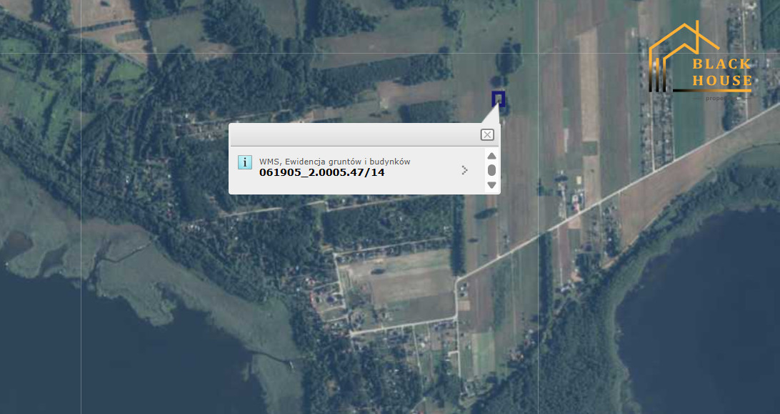The height and width of the screenshot is (414, 780).
Task: Click parcel number 061905_2.0005.47/14
Action: (x=322, y=173)
